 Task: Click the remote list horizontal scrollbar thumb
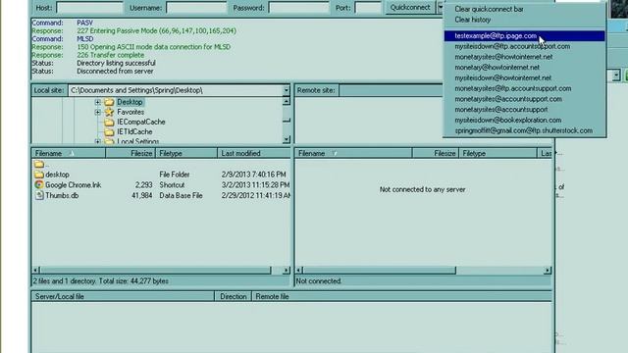point(380,271)
